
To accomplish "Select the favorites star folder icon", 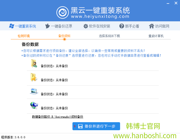I will tap(34, 77).
